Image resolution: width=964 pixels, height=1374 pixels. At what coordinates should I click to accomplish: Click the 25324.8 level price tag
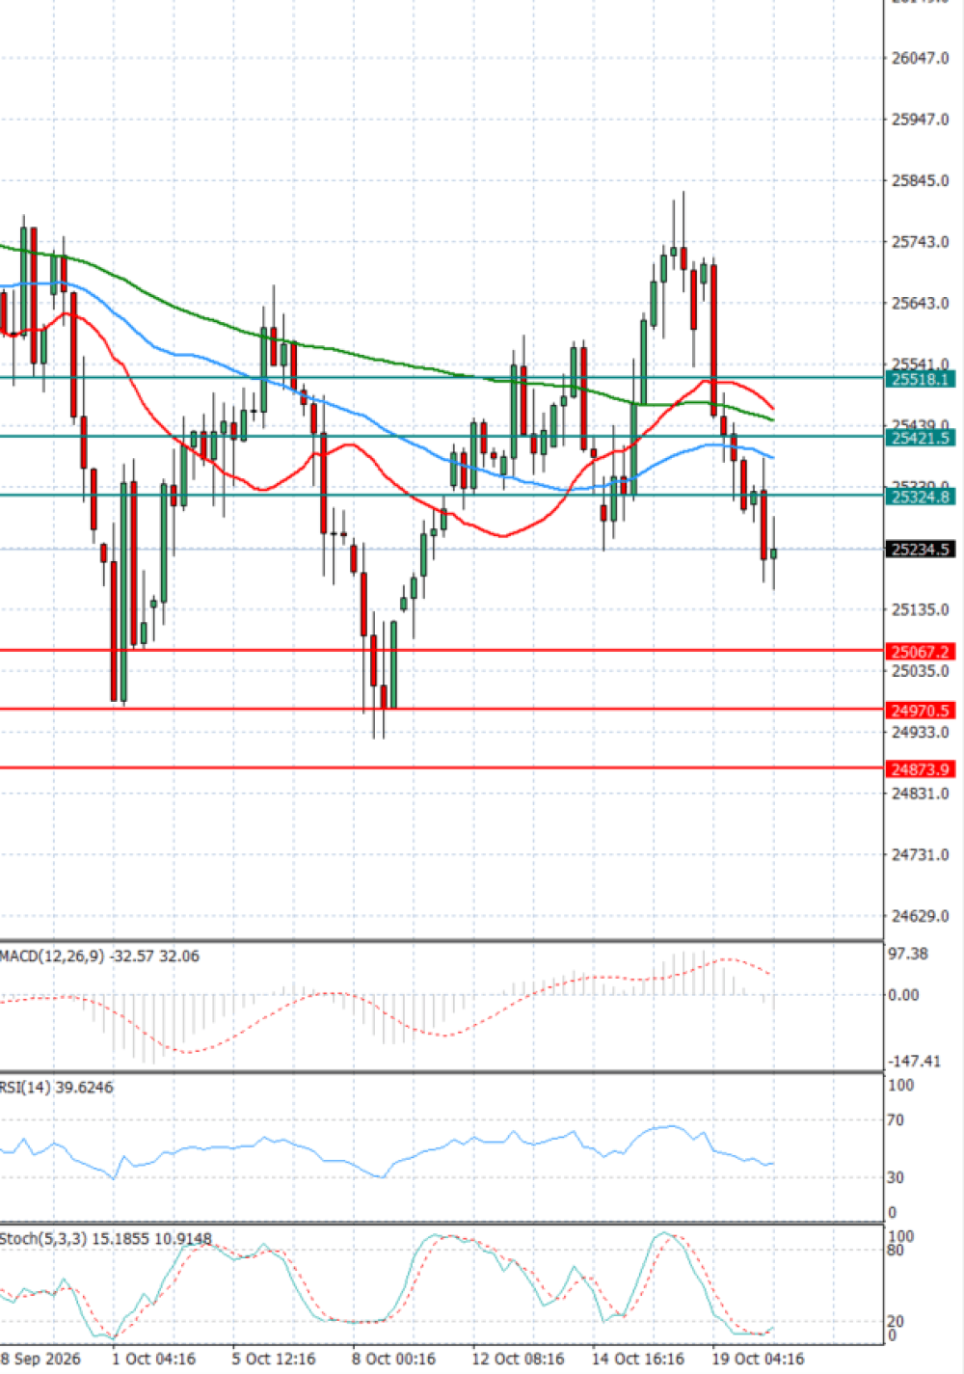tap(921, 497)
